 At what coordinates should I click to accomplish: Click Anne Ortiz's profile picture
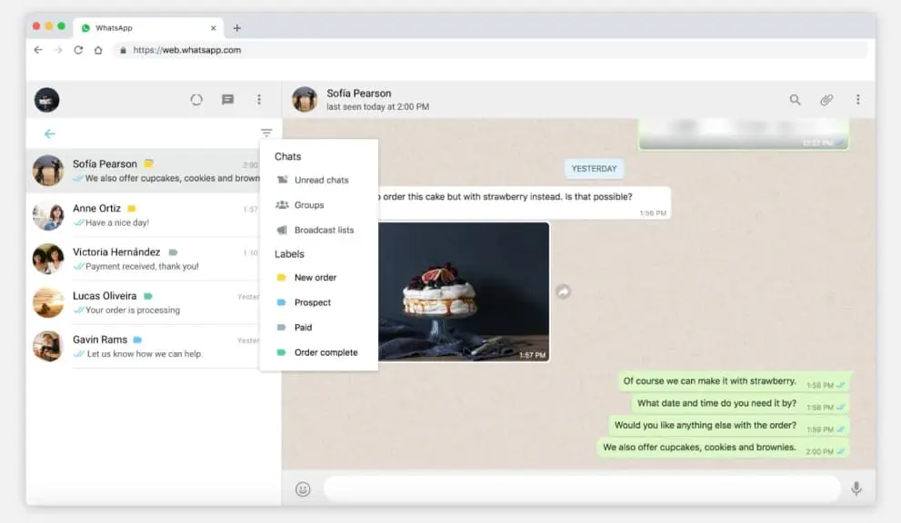tap(48, 214)
